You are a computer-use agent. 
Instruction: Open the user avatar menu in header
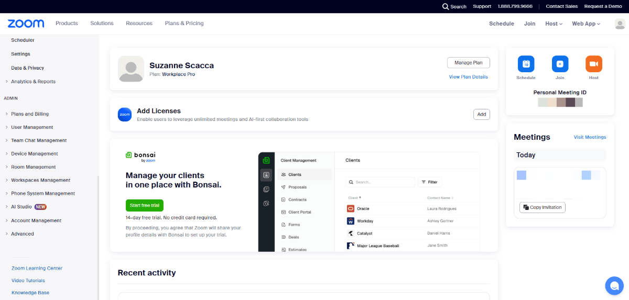tap(620, 24)
